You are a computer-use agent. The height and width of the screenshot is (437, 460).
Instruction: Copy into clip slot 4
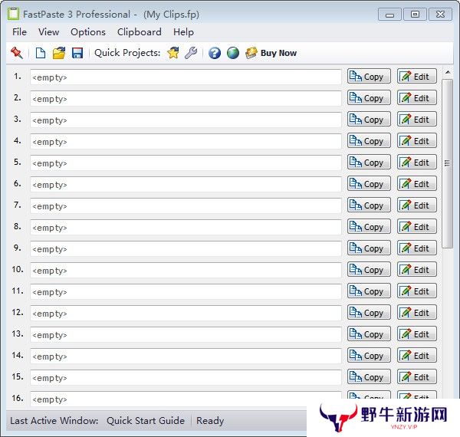[x=369, y=140]
